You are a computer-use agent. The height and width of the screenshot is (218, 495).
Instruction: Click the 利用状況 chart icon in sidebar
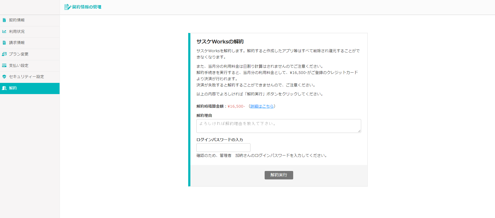(x=4, y=32)
